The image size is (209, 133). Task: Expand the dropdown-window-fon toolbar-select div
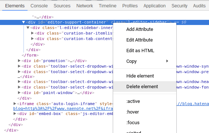click(x=19, y=87)
